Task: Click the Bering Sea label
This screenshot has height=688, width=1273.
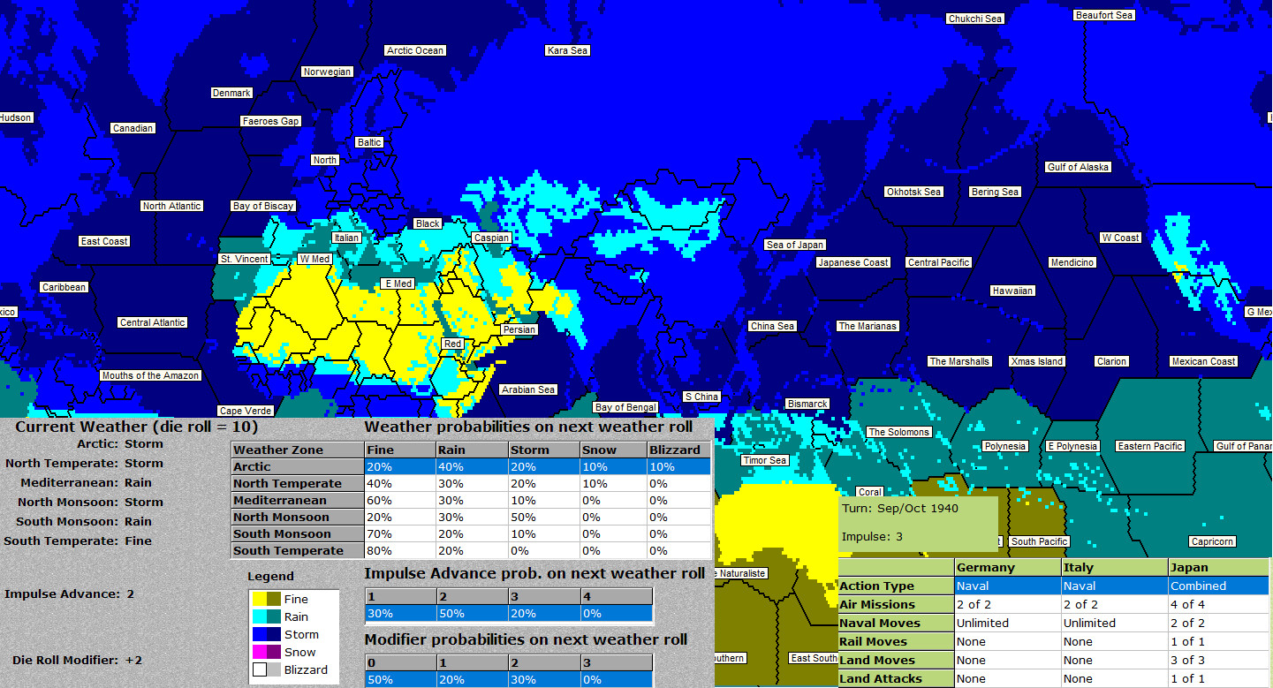Action: [x=995, y=192]
